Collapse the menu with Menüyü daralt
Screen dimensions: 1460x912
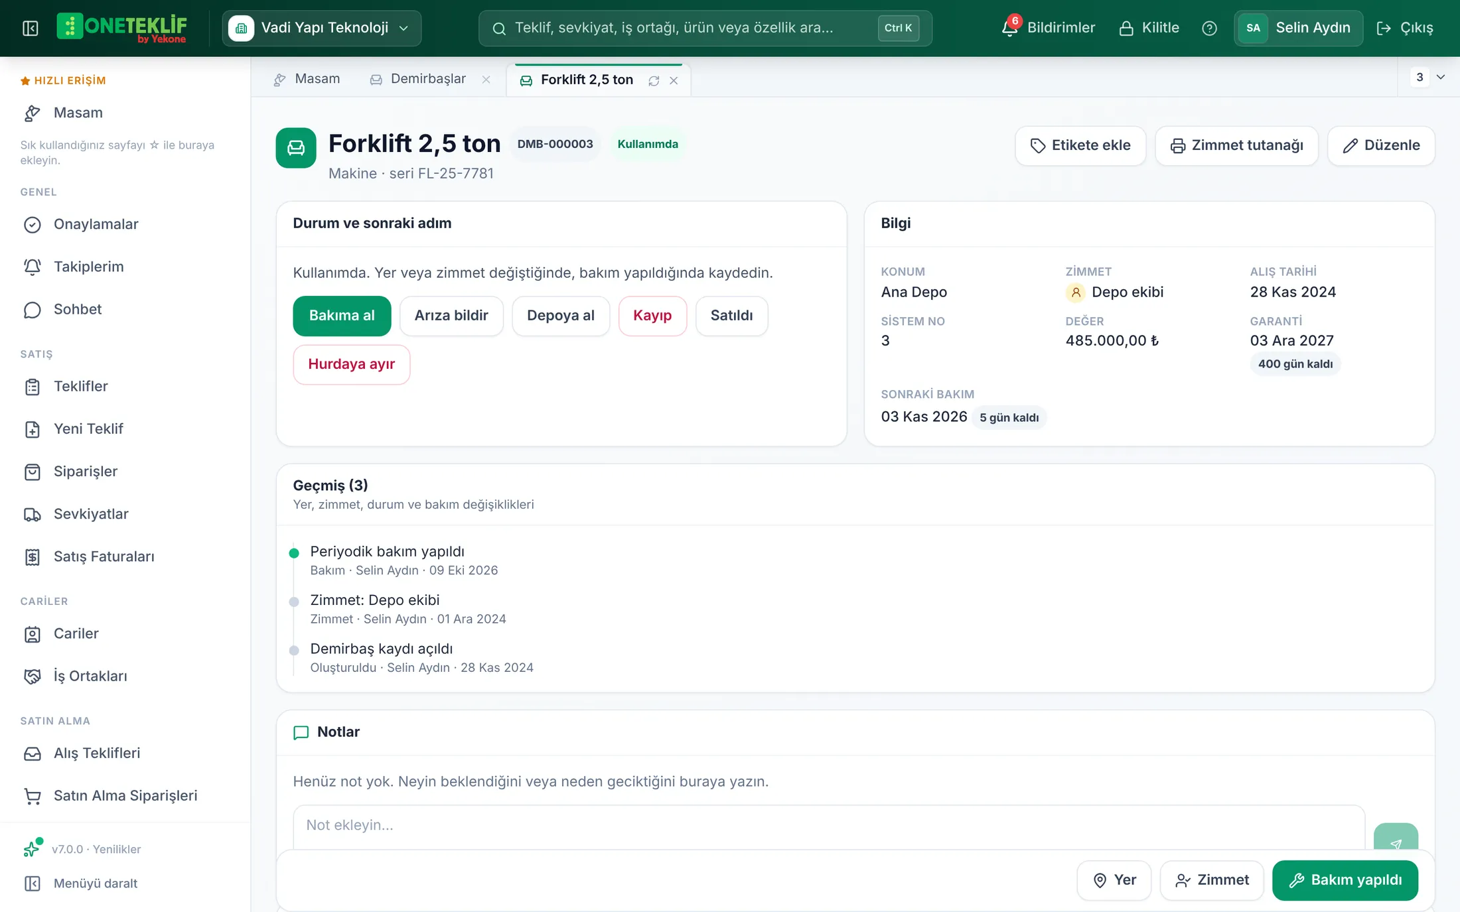tap(125, 883)
